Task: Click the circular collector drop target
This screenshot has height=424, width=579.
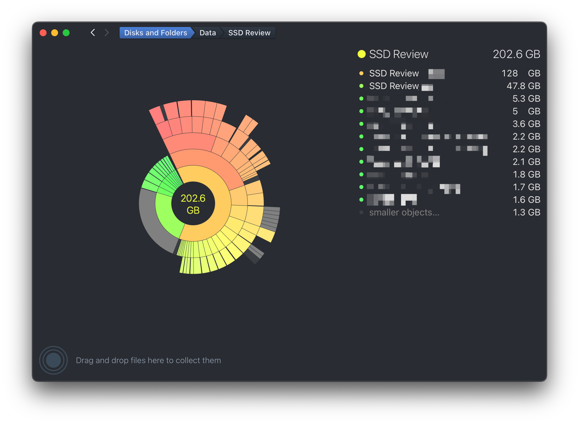Action: 53,360
